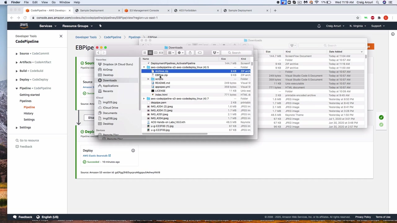Open the Chrome profile avatar
The height and width of the screenshot is (223, 397).
coord(386,18)
